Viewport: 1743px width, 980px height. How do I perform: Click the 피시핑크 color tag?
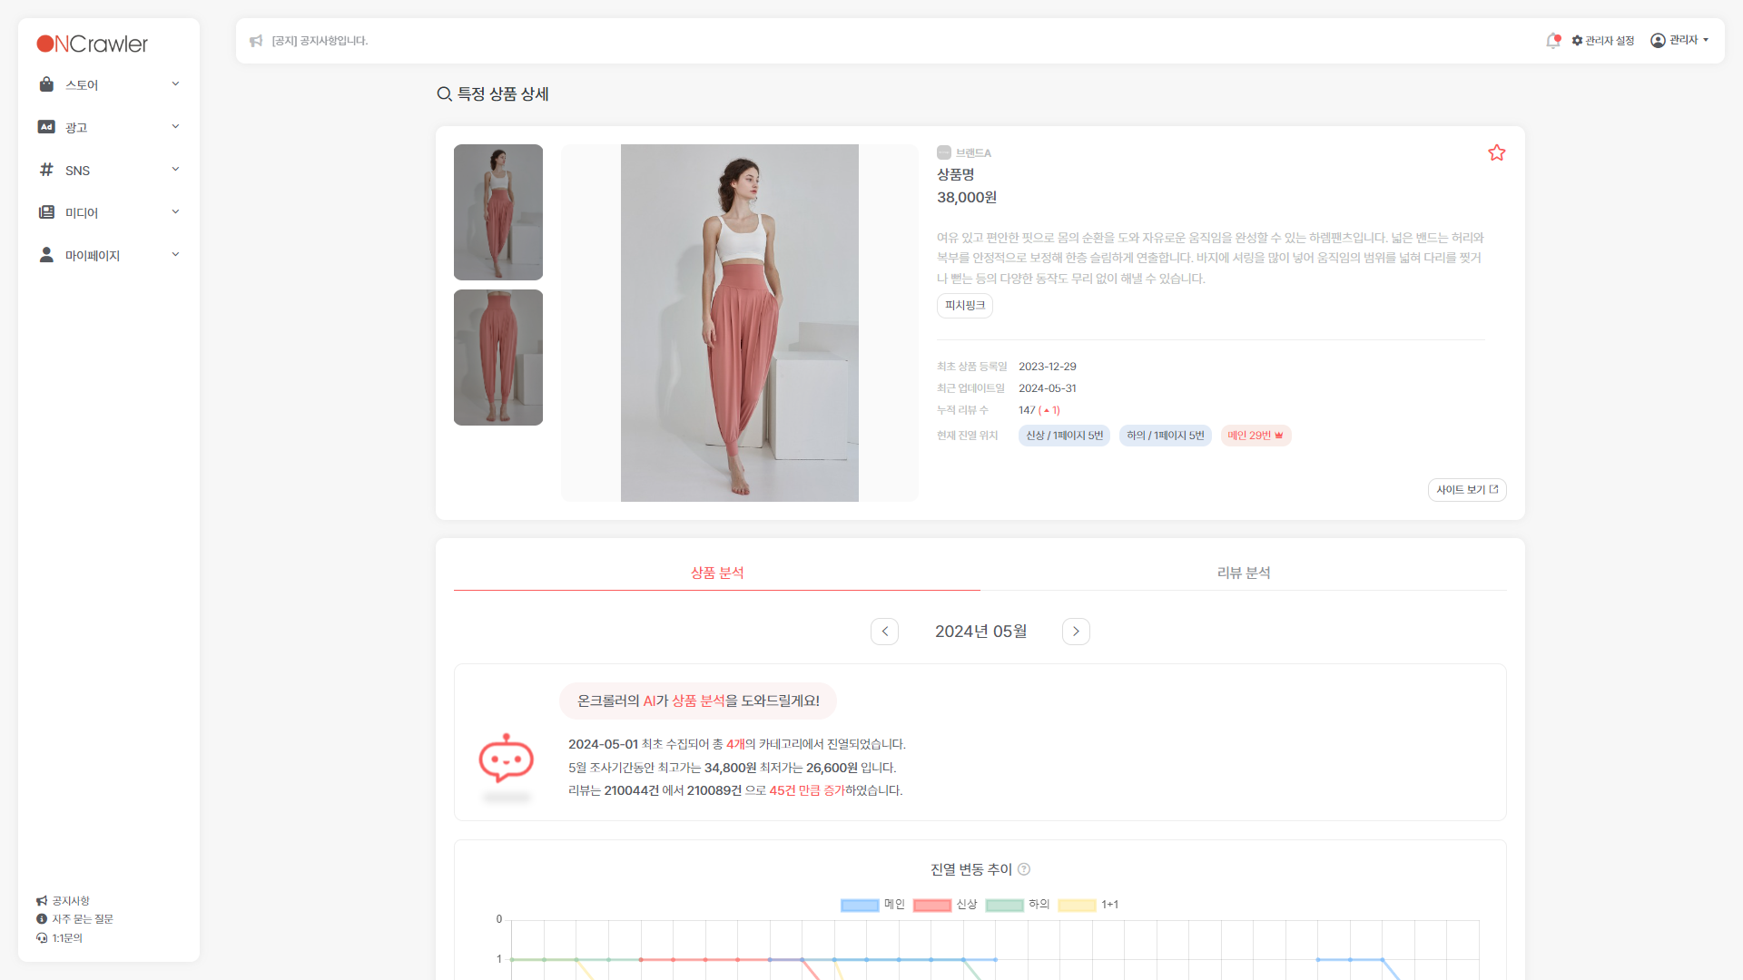pos(965,306)
